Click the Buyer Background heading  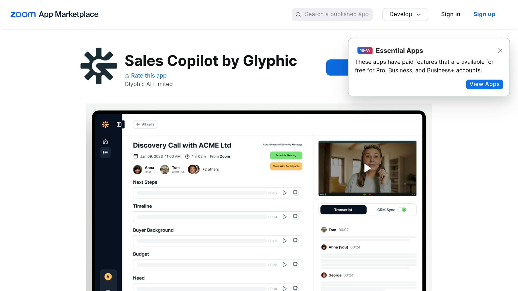(x=153, y=230)
